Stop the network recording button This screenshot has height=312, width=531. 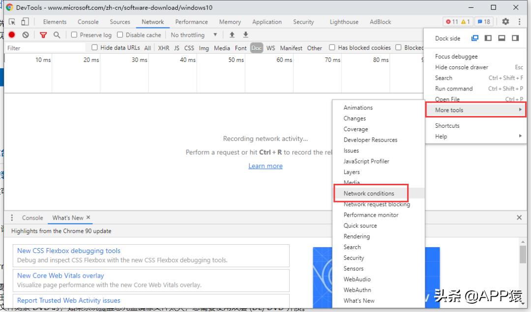tap(11, 35)
